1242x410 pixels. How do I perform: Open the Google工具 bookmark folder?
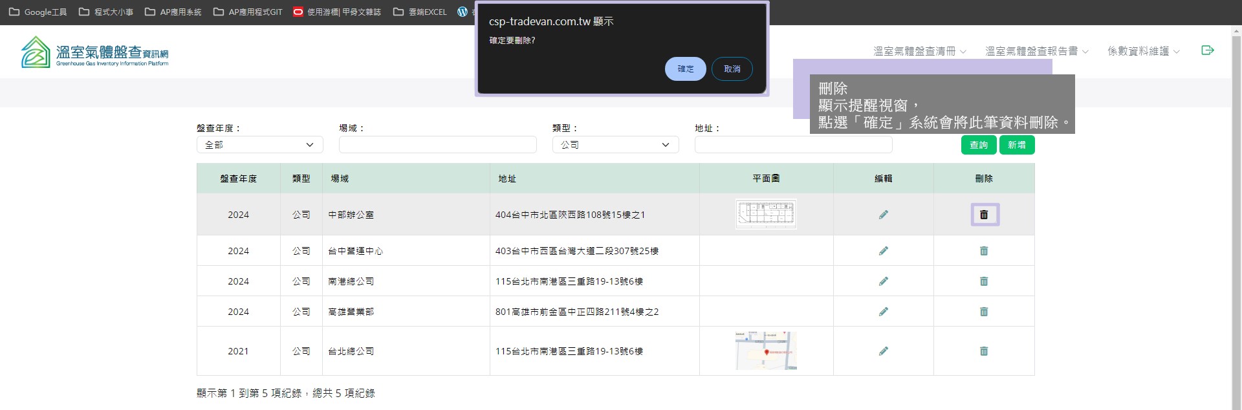point(38,12)
